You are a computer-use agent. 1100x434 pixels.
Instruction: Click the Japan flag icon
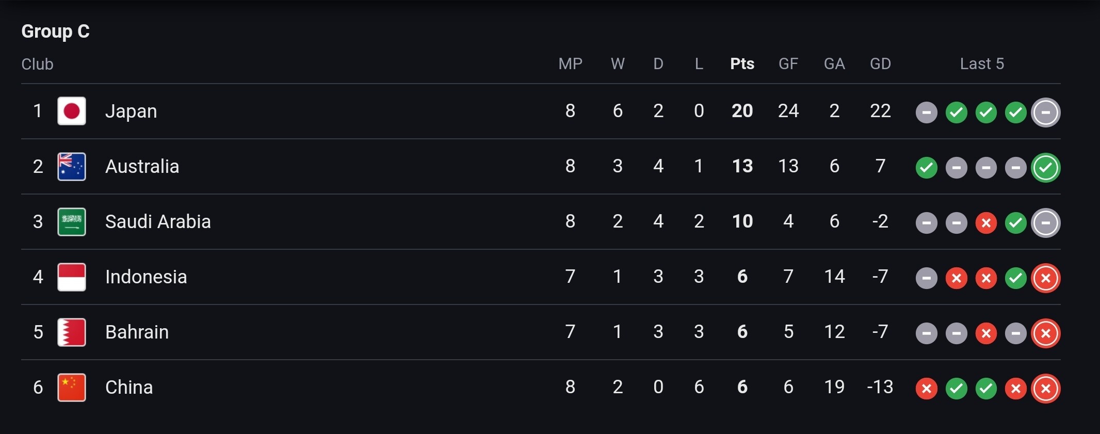click(72, 111)
